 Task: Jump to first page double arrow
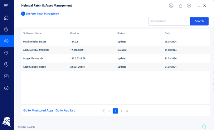point(104,111)
